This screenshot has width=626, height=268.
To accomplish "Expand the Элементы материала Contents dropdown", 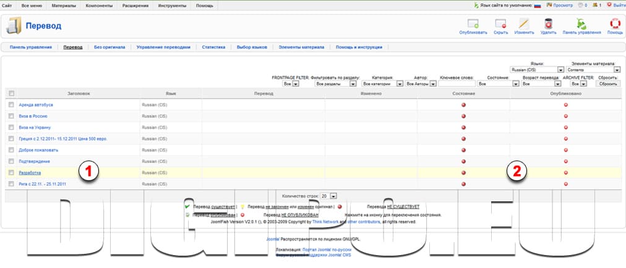I will click(x=592, y=70).
